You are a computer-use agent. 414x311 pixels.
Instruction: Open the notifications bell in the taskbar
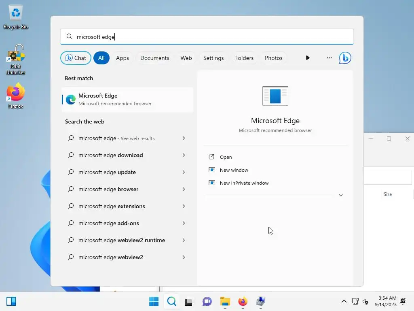pos(403,301)
